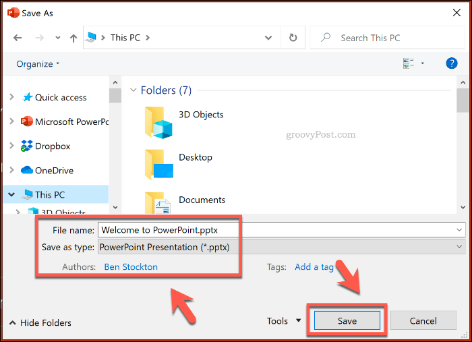Open the view options dropdown arrow
The width and height of the screenshot is (472, 342).
pos(422,63)
